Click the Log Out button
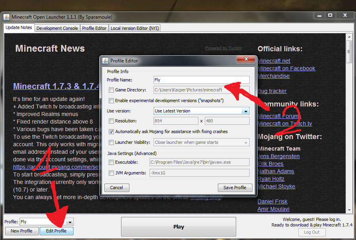This screenshot has width=356, height=240. tap(312, 232)
